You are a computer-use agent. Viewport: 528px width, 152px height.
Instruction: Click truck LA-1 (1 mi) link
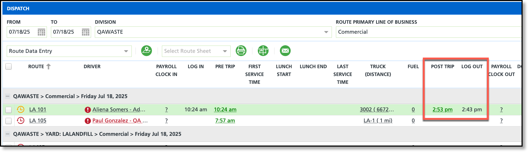378,120
